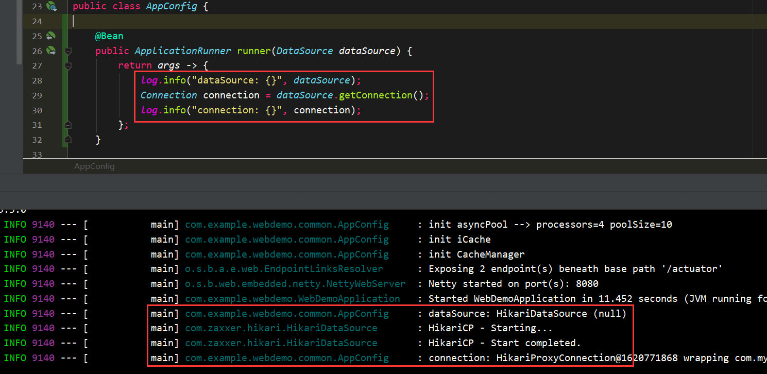The height and width of the screenshot is (374, 767).
Task: Collapse the lambda body fold arrow on line 27
Action: (x=67, y=66)
